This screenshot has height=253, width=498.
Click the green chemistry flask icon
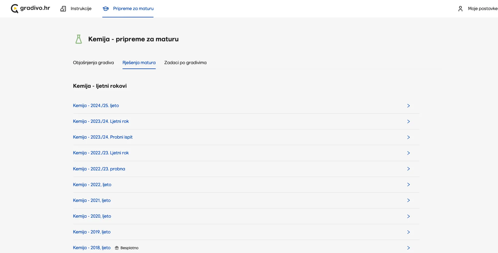coord(79,39)
